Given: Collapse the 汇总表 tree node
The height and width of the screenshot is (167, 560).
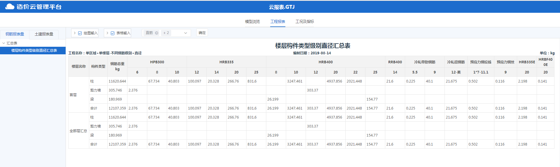Looking at the screenshot, I should pos(3,43).
